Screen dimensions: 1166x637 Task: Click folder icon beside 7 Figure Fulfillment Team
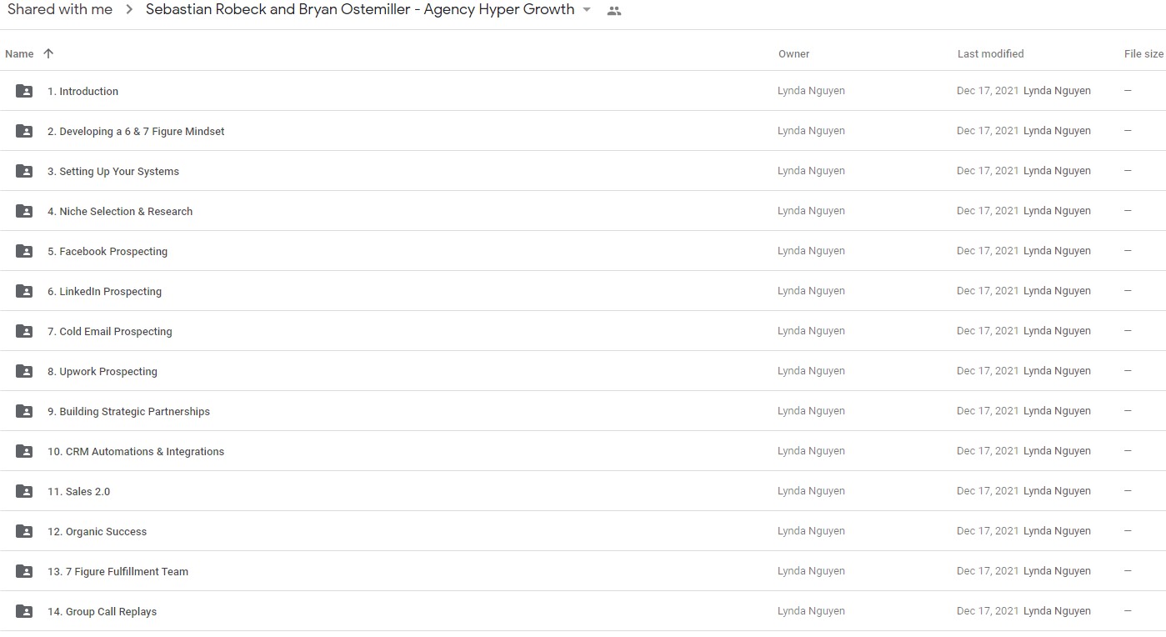click(24, 571)
